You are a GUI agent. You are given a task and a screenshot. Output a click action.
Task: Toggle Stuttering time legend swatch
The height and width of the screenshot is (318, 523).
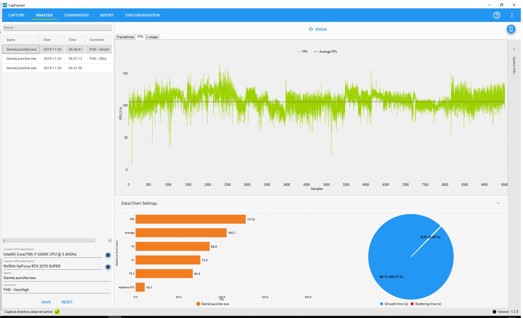pos(412,304)
